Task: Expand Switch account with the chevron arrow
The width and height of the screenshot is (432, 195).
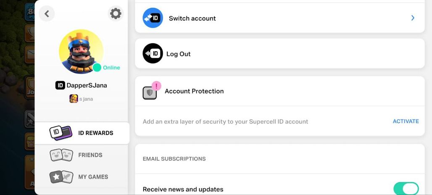Action: point(413,18)
